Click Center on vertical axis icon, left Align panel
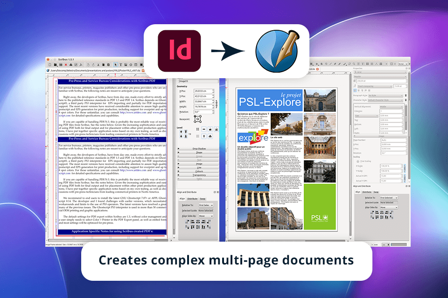 pyautogui.click(x=198, y=222)
